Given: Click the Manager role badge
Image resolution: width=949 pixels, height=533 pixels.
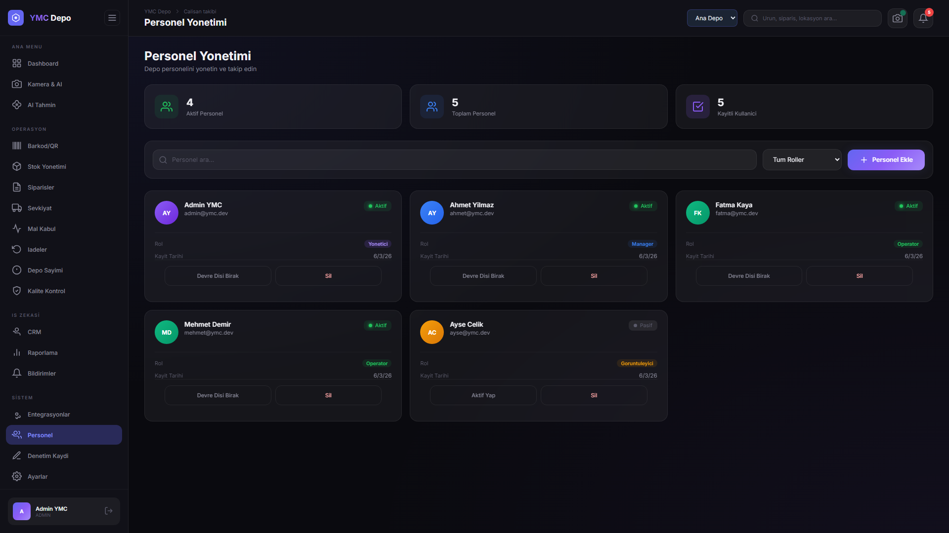Looking at the screenshot, I should (x=642, y=244).
